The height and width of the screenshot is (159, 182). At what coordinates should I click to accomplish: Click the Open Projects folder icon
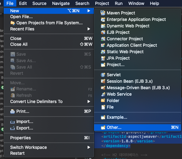[x=13, y=23]
